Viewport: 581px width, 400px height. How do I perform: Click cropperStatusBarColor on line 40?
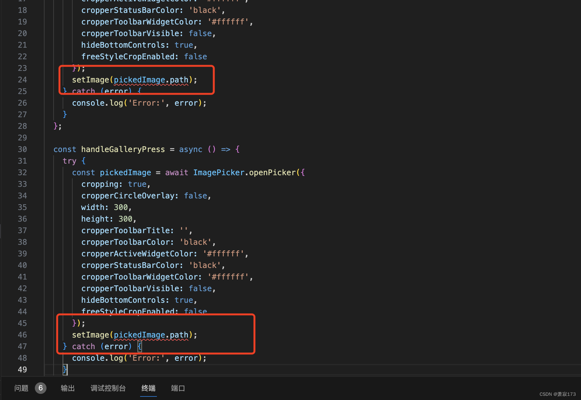(x=130, y=265)
